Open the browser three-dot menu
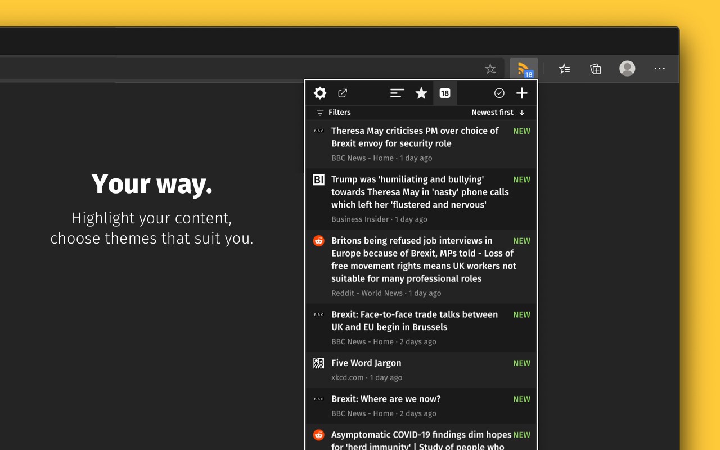720x450 pixels. [660, 69]
